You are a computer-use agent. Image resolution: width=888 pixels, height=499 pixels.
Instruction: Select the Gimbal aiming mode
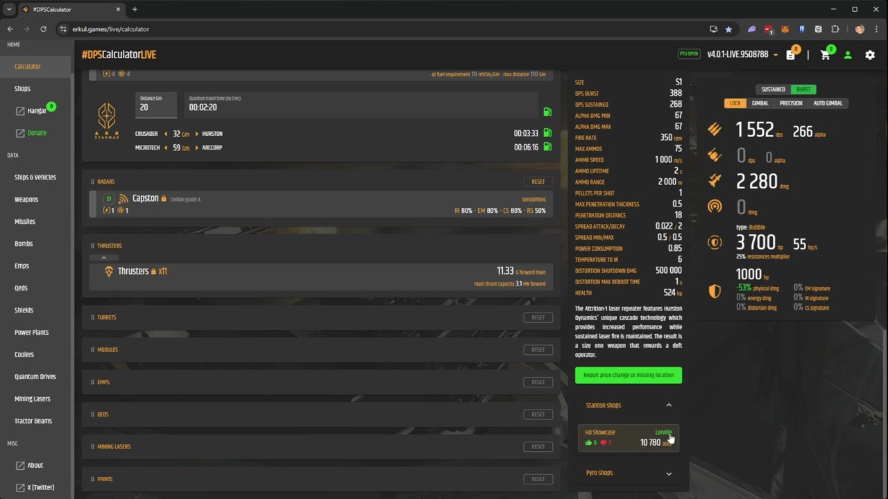[760, 103]
